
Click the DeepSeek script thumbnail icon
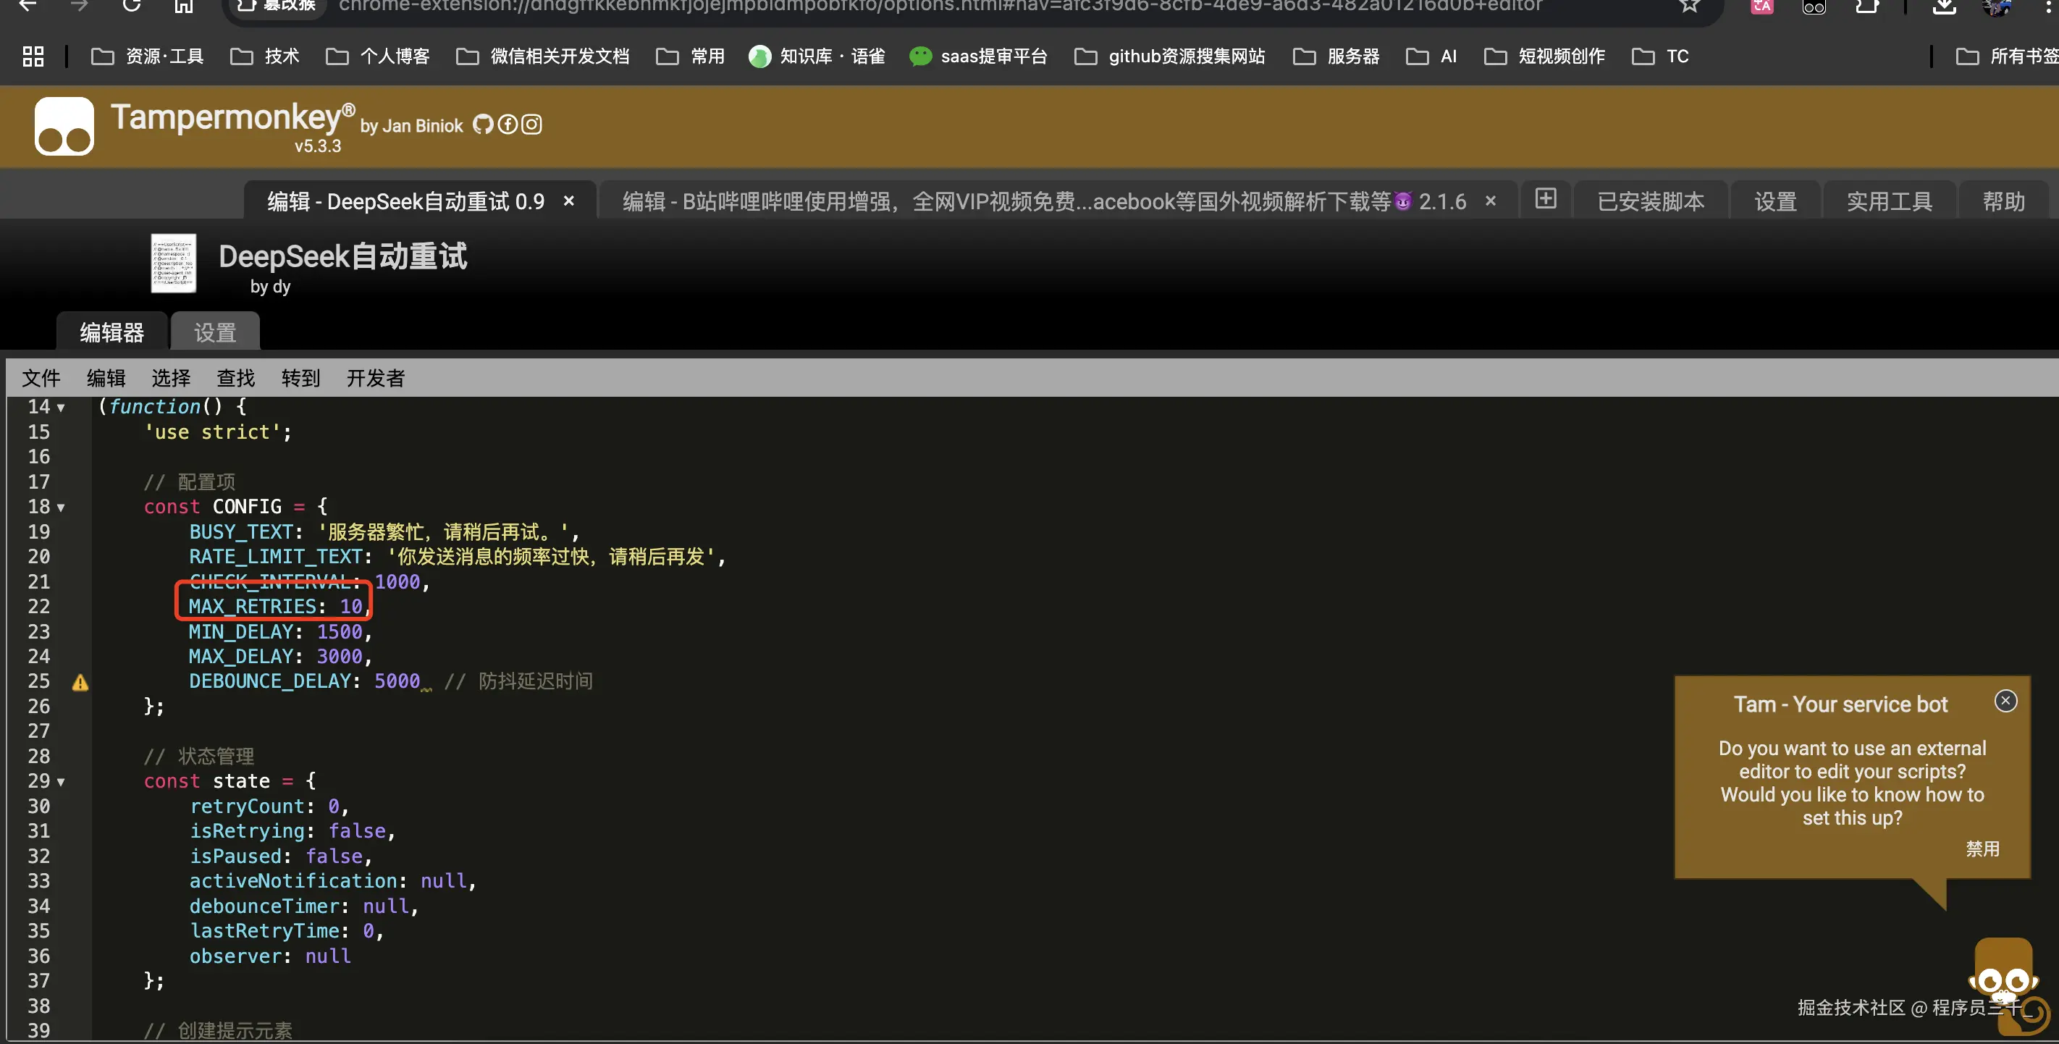[174, 263]
